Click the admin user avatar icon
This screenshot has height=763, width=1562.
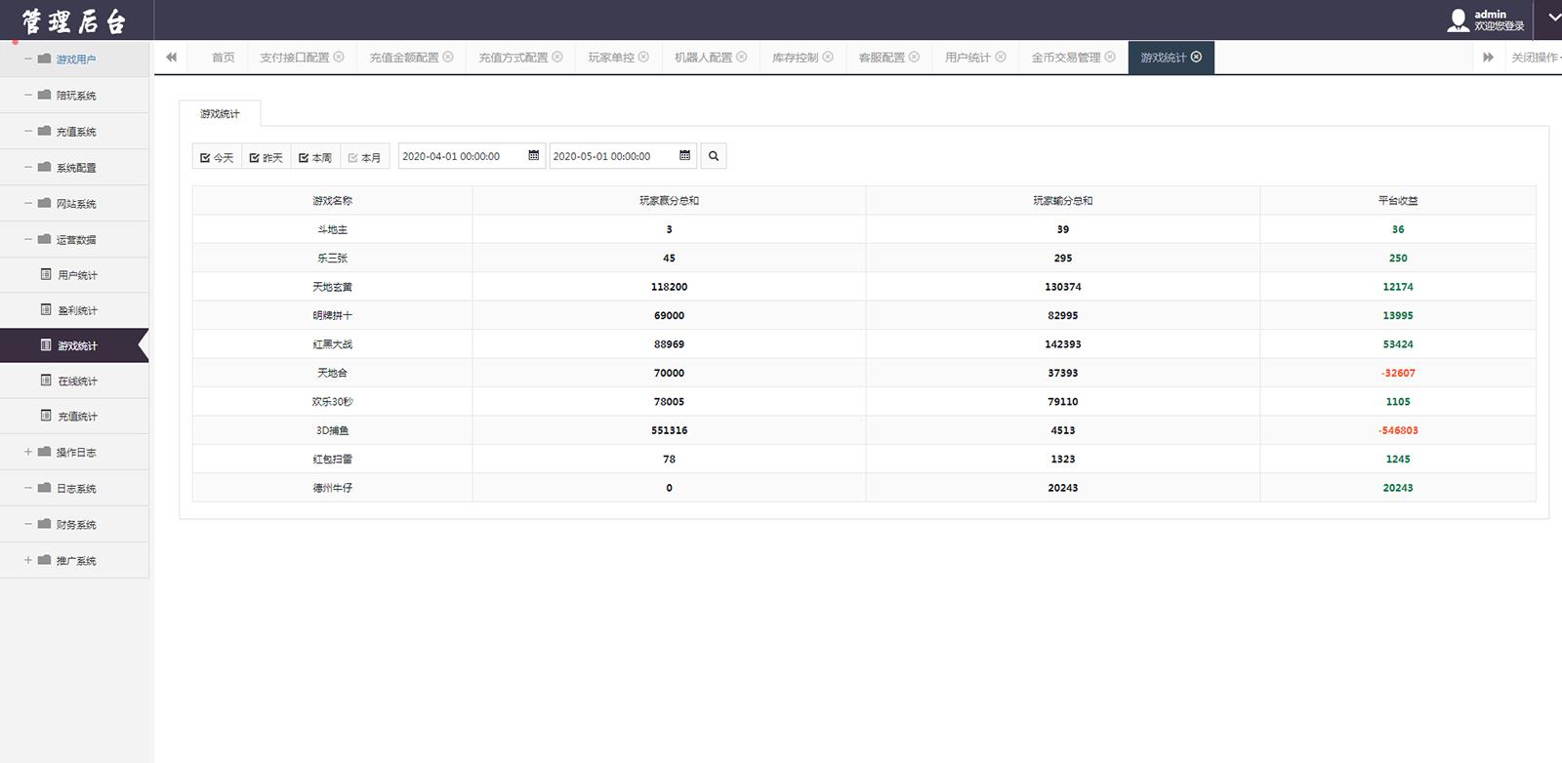point(1458,20)
